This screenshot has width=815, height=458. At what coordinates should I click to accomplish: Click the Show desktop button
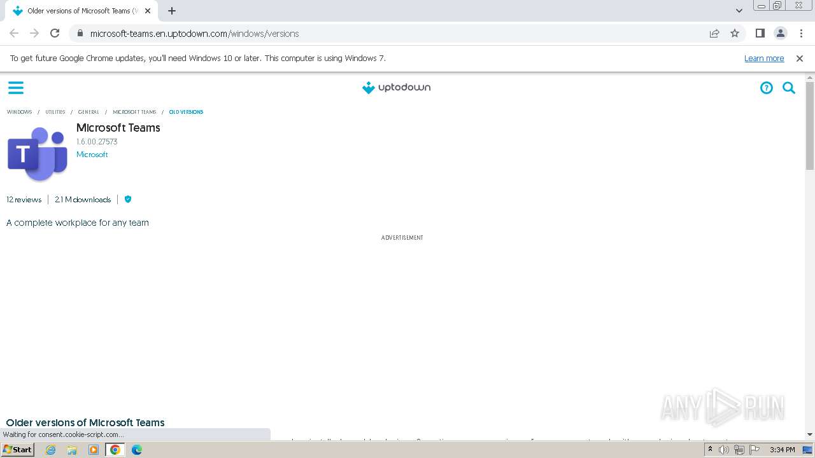pos(807,450)
